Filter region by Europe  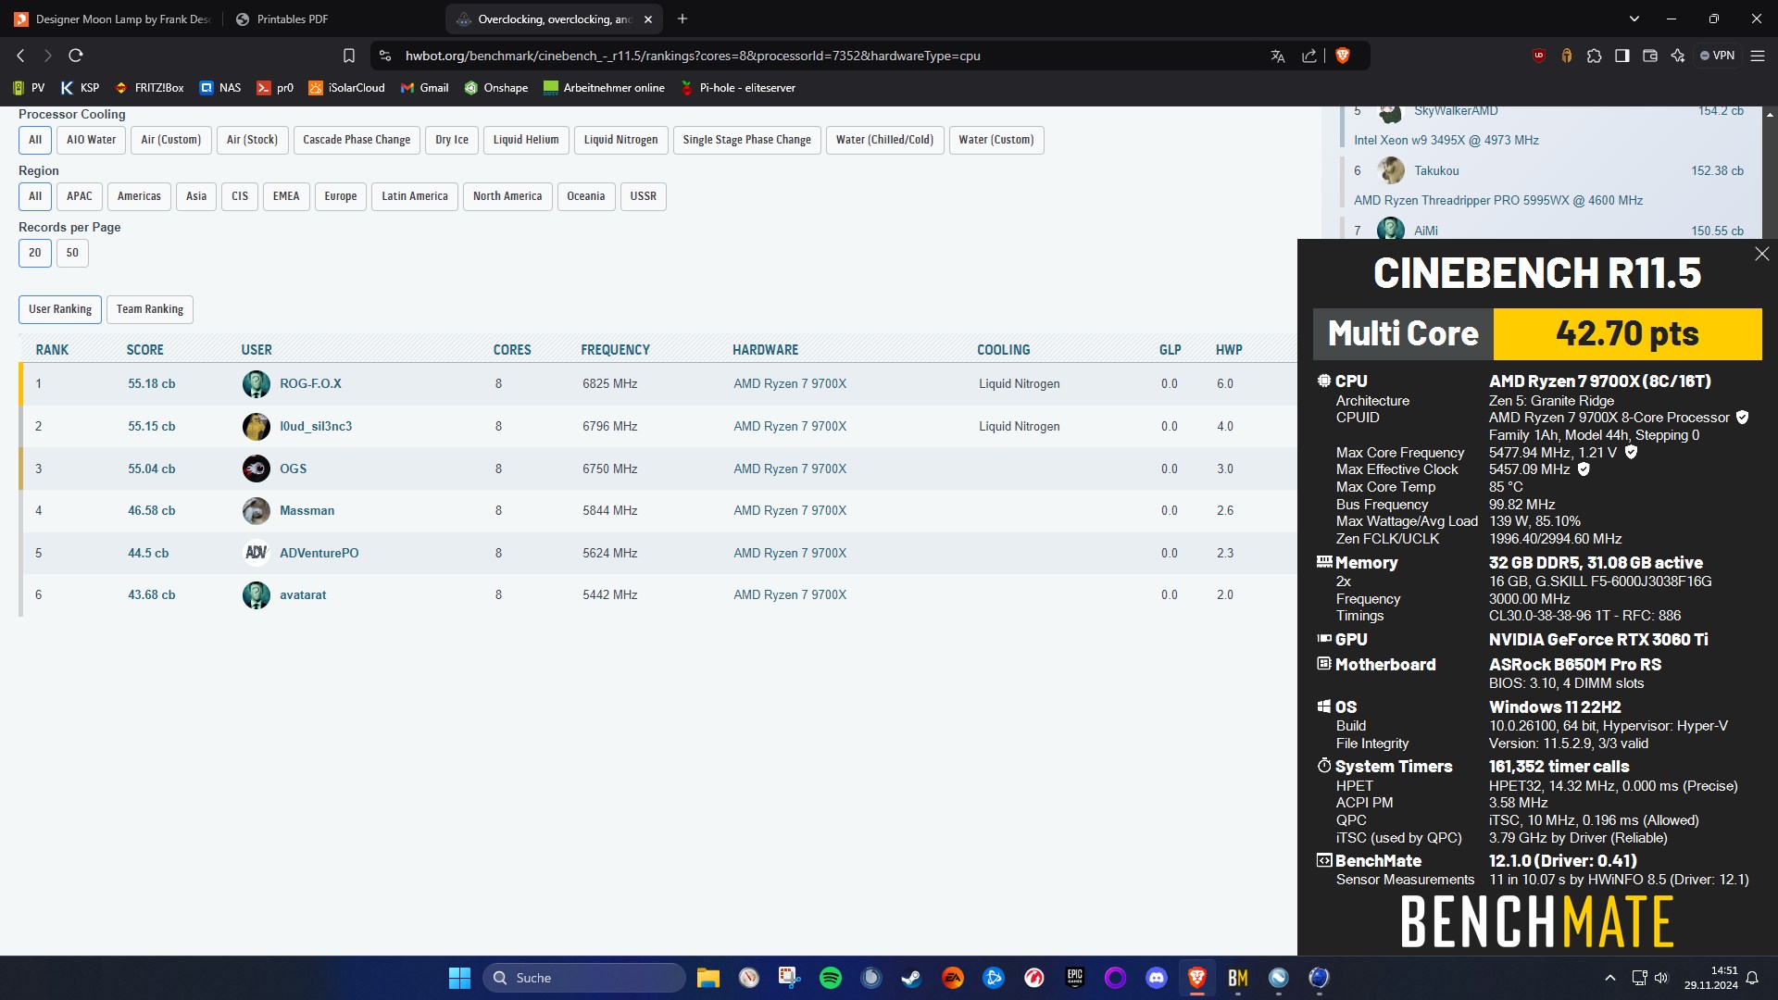(341, 196)
